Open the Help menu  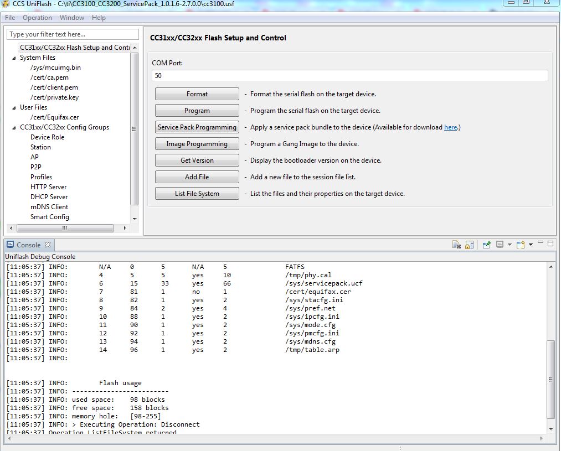coord(99,18)
